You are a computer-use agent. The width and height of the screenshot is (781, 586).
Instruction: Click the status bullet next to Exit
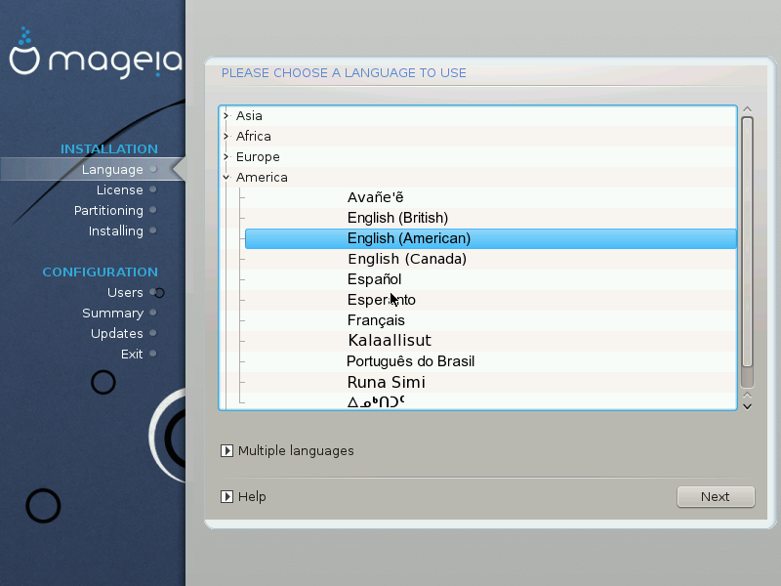click(x=153, y=354)
